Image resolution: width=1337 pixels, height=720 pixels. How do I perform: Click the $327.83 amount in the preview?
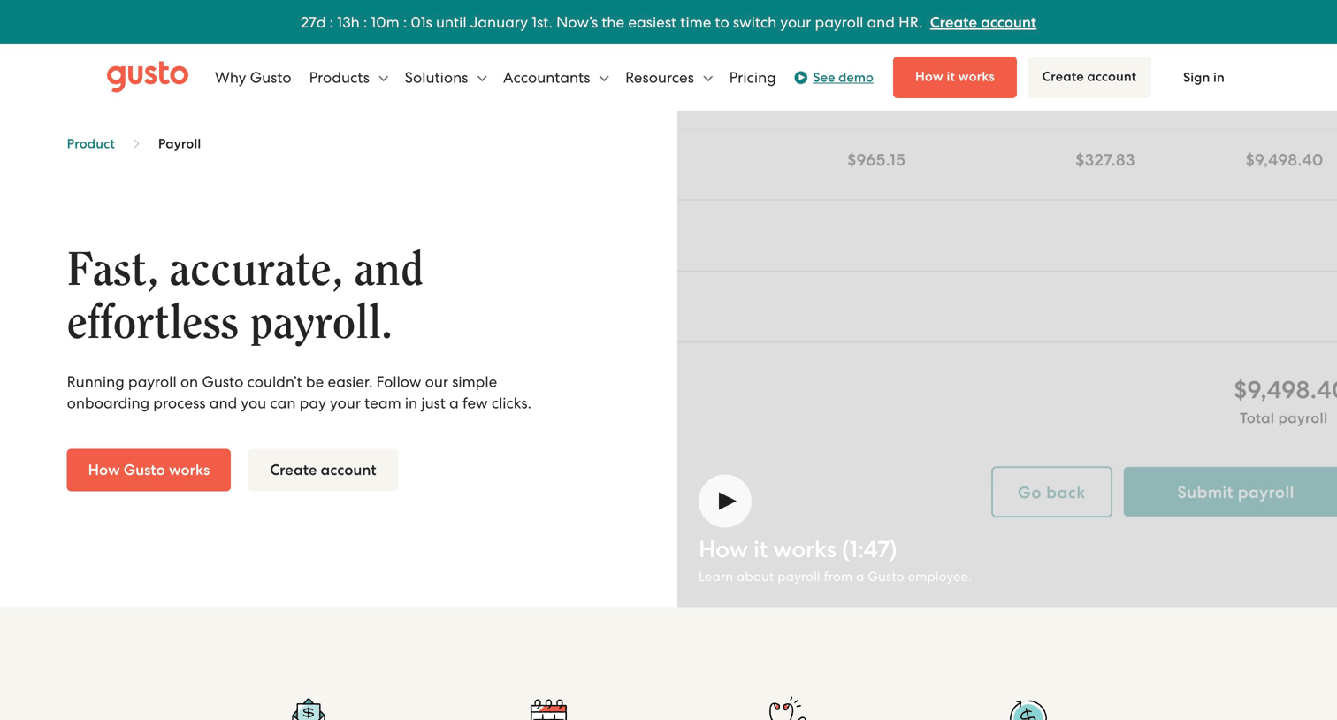(1104, 160)
